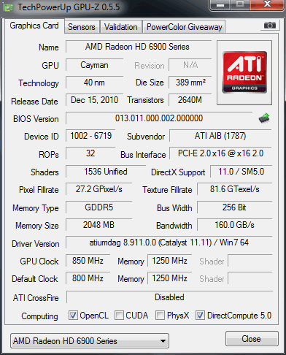Click the Name field showing AMD Radeon

click(139, 47)
